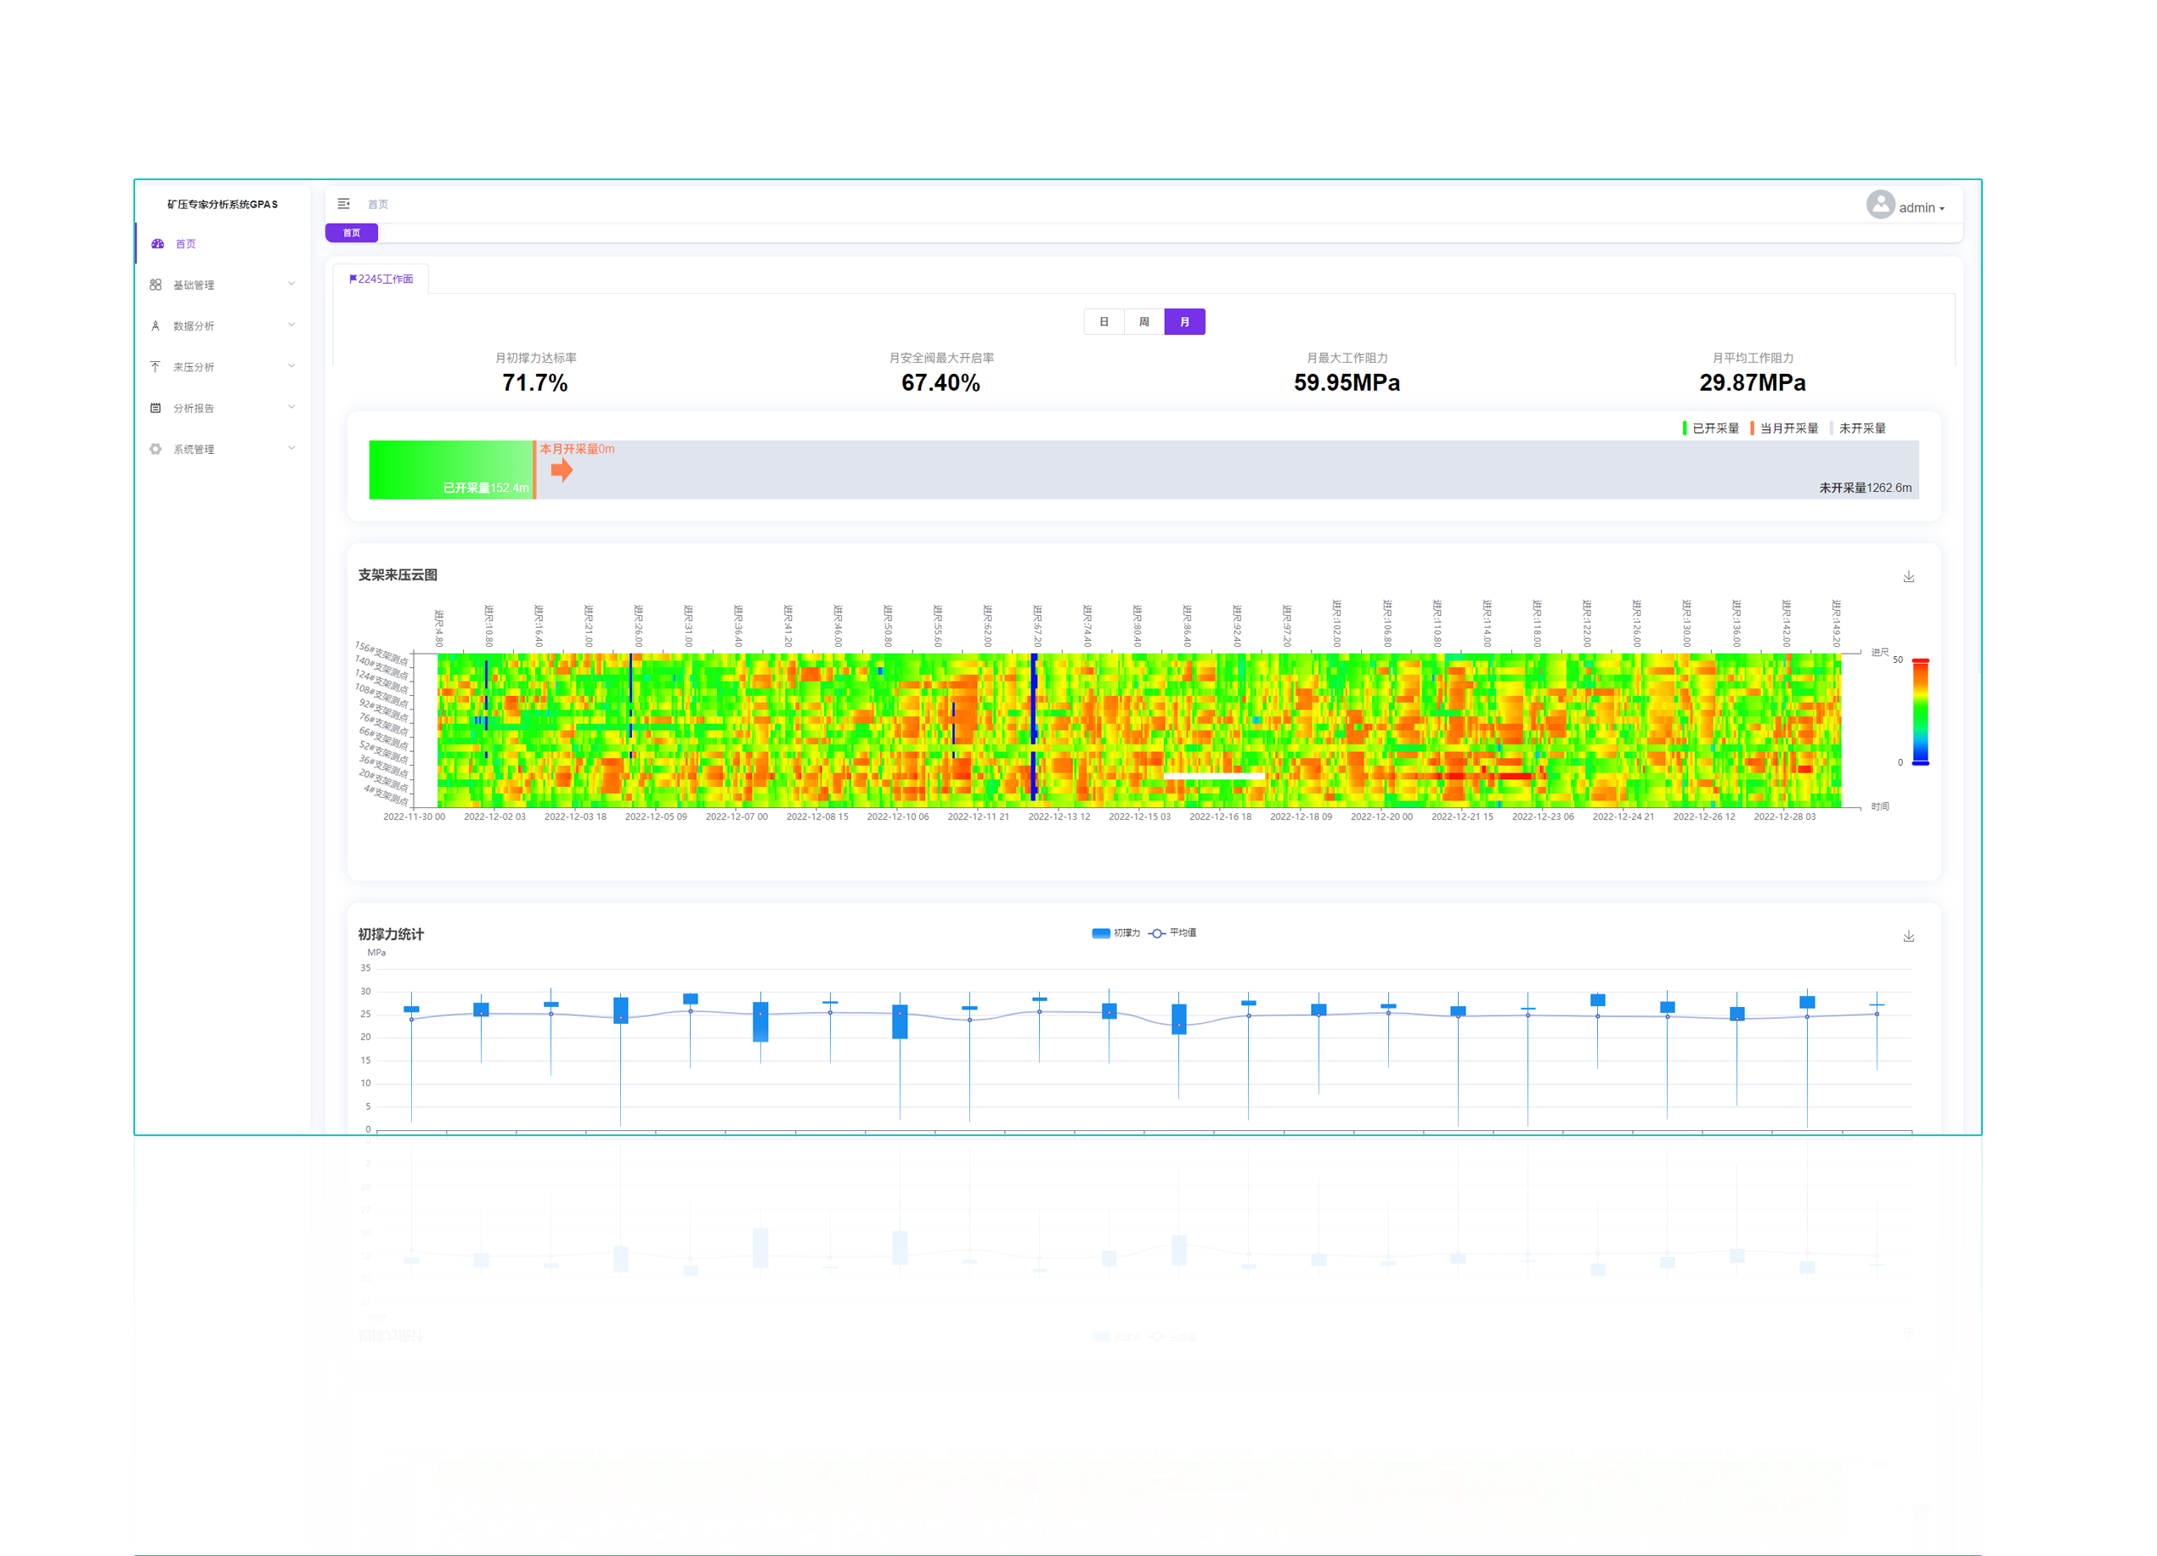
Task: Expand the 数据分析 menu chevron
Action: pyautogui.click(x=291, y=325)
